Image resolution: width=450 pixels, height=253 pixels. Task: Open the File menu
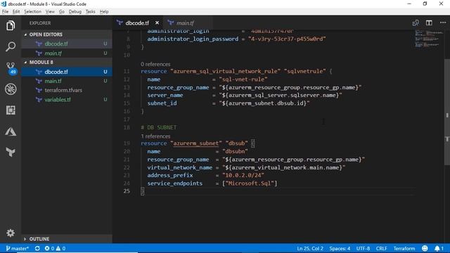[x=5, y=12]
